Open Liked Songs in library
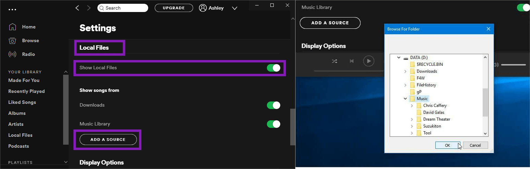The image size is (530, 169). pyautogui.click(x=22, y=102)
